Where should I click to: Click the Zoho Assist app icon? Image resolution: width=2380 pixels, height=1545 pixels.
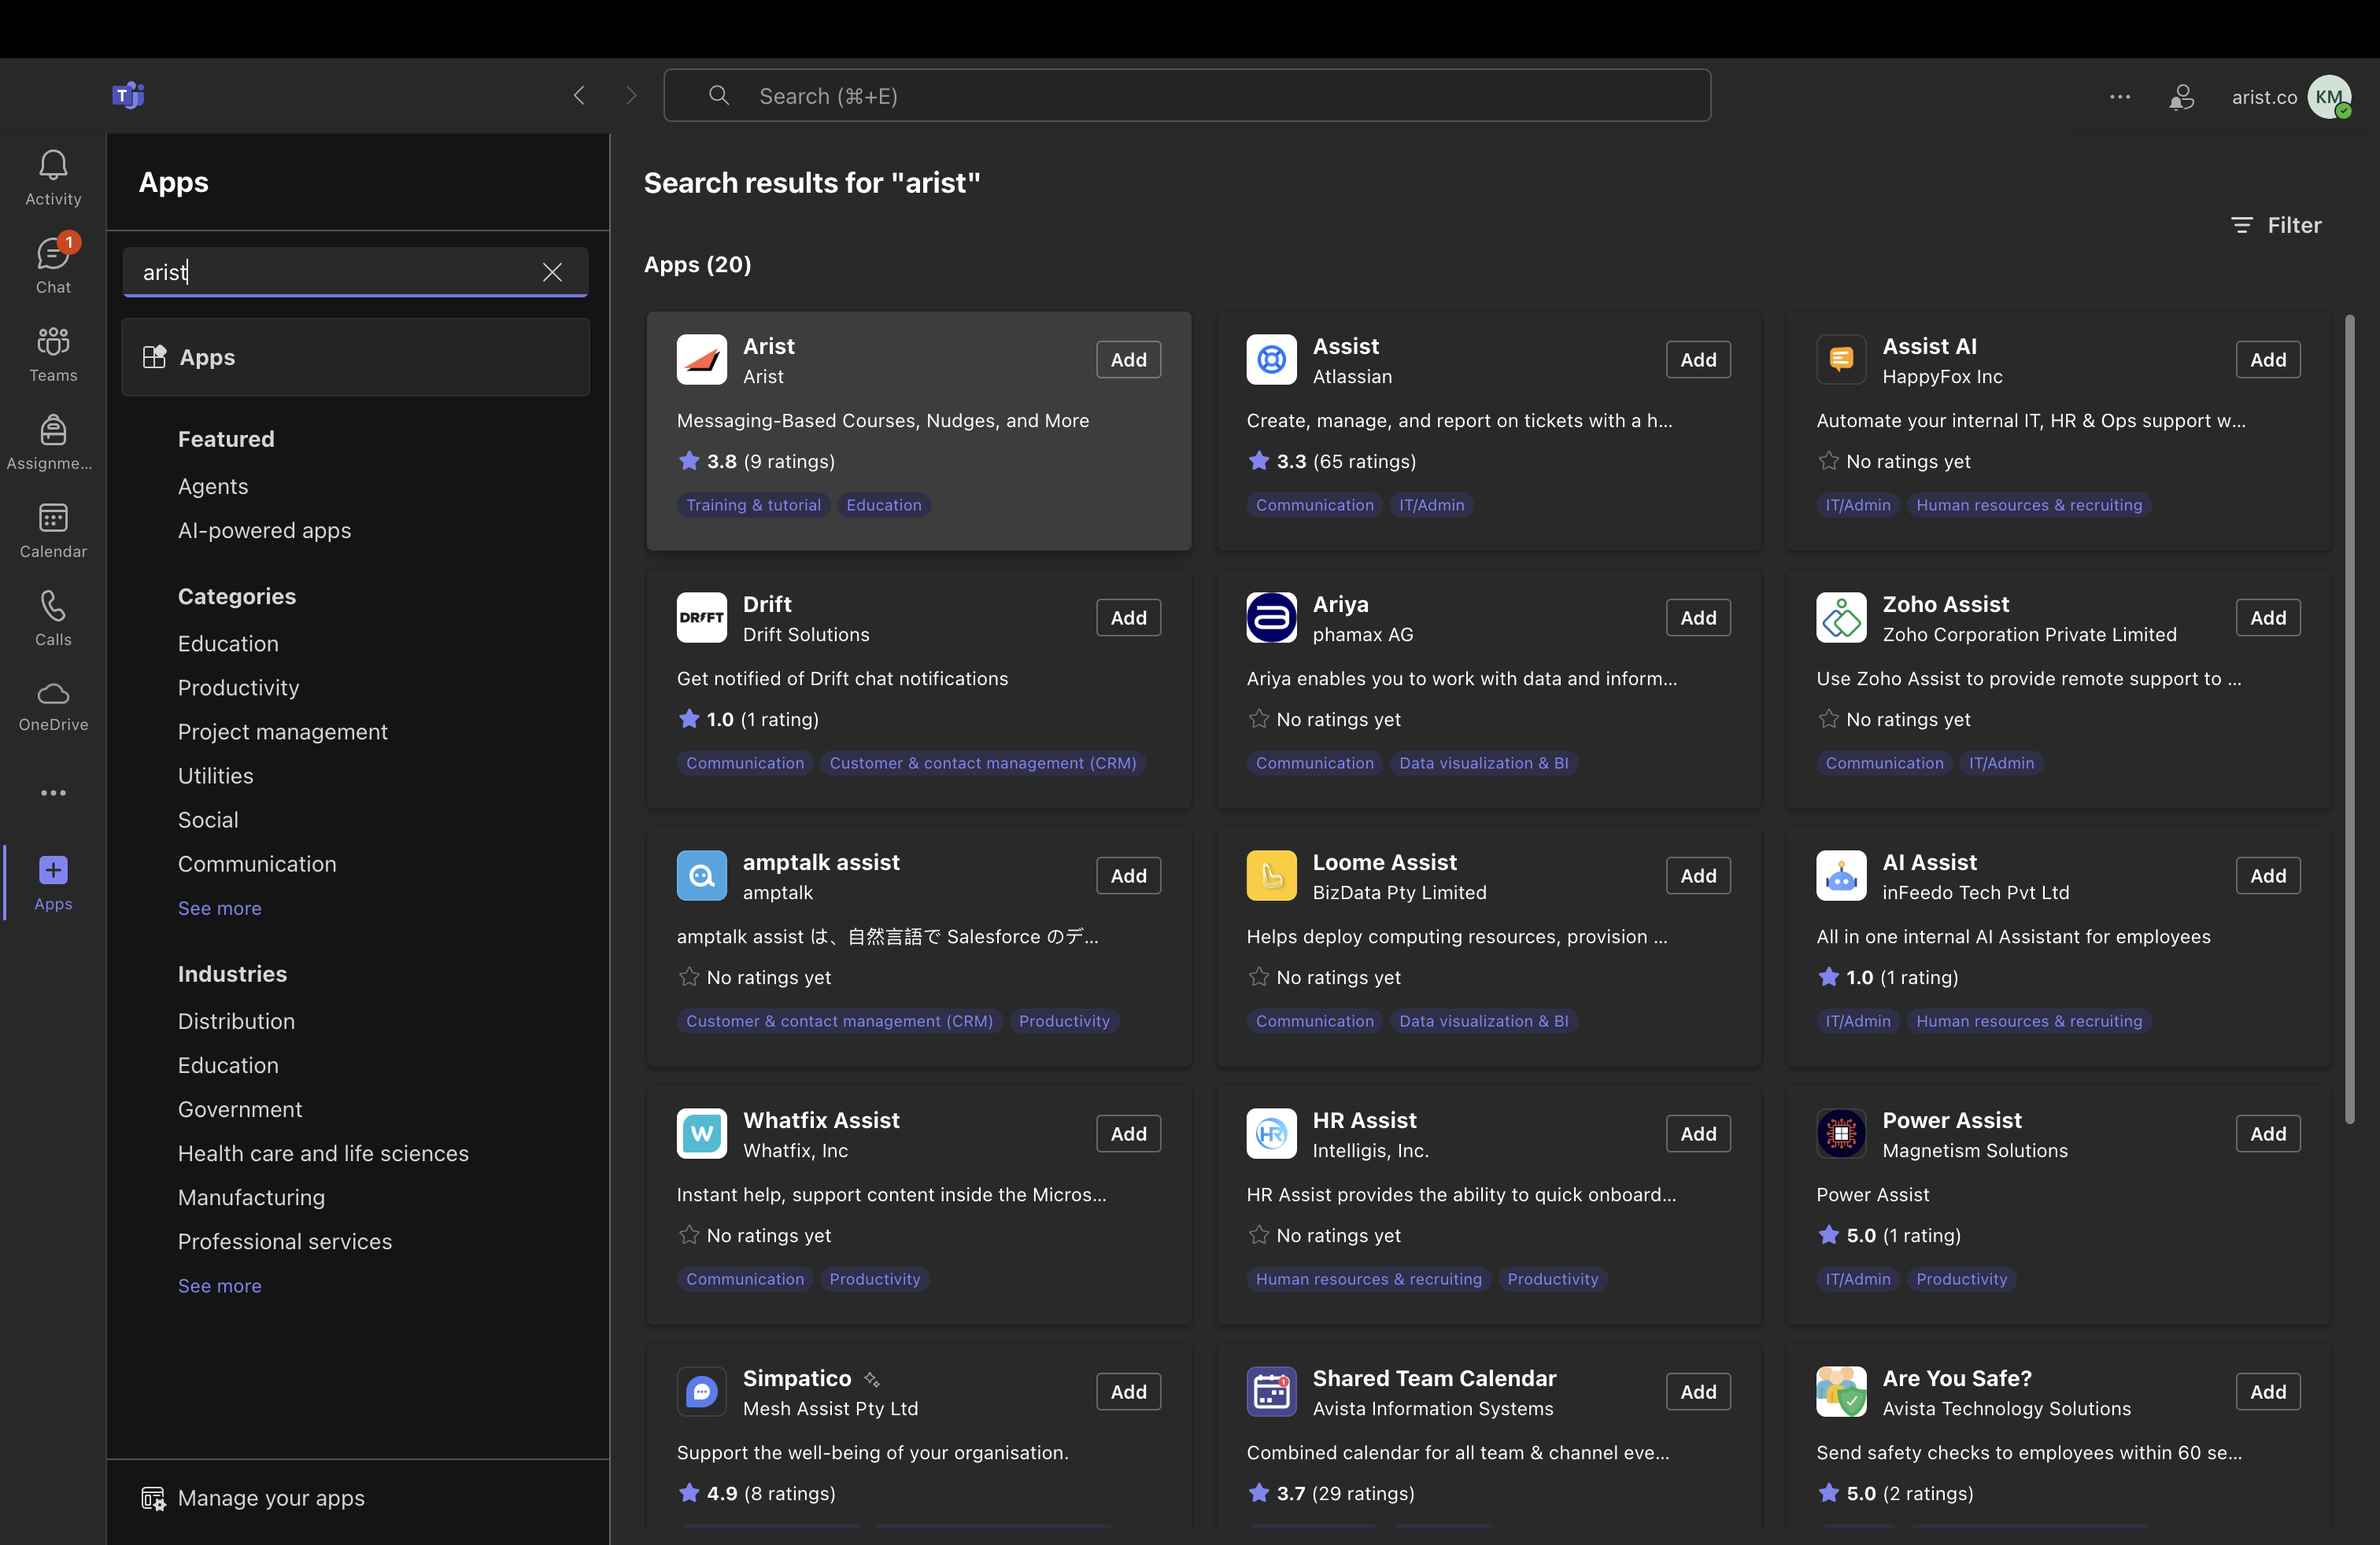coord(1841,617)
